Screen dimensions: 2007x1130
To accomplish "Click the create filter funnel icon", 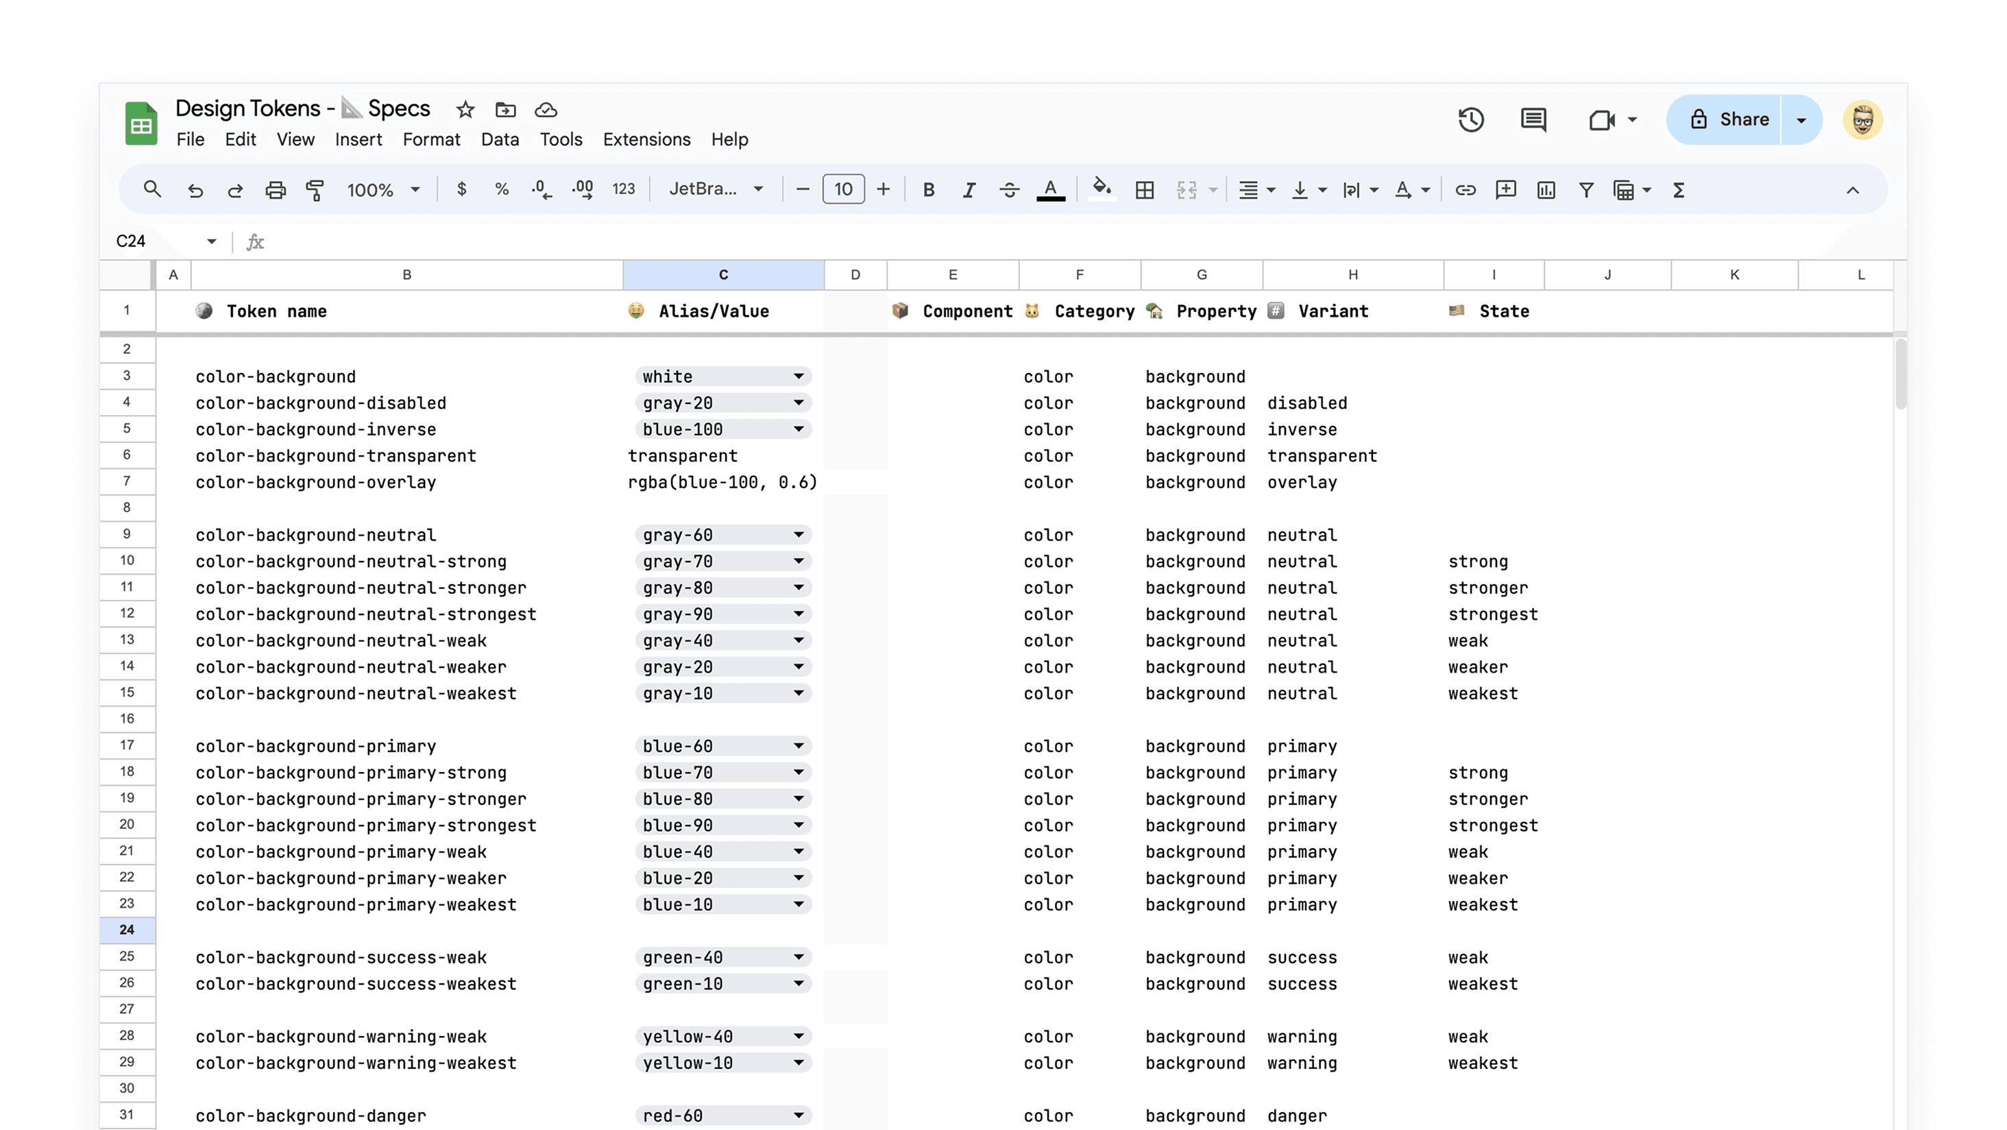I will tap(1585, 189).
